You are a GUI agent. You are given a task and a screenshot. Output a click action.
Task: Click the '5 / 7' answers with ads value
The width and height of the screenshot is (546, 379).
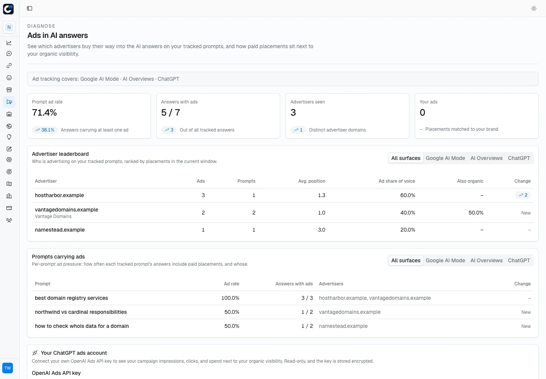tap(171, 113)
